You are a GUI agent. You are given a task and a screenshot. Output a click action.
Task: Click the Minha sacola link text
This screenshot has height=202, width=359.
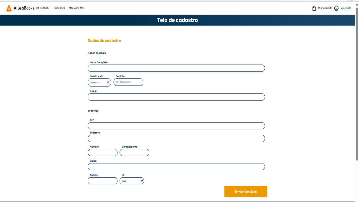[325, 8]
